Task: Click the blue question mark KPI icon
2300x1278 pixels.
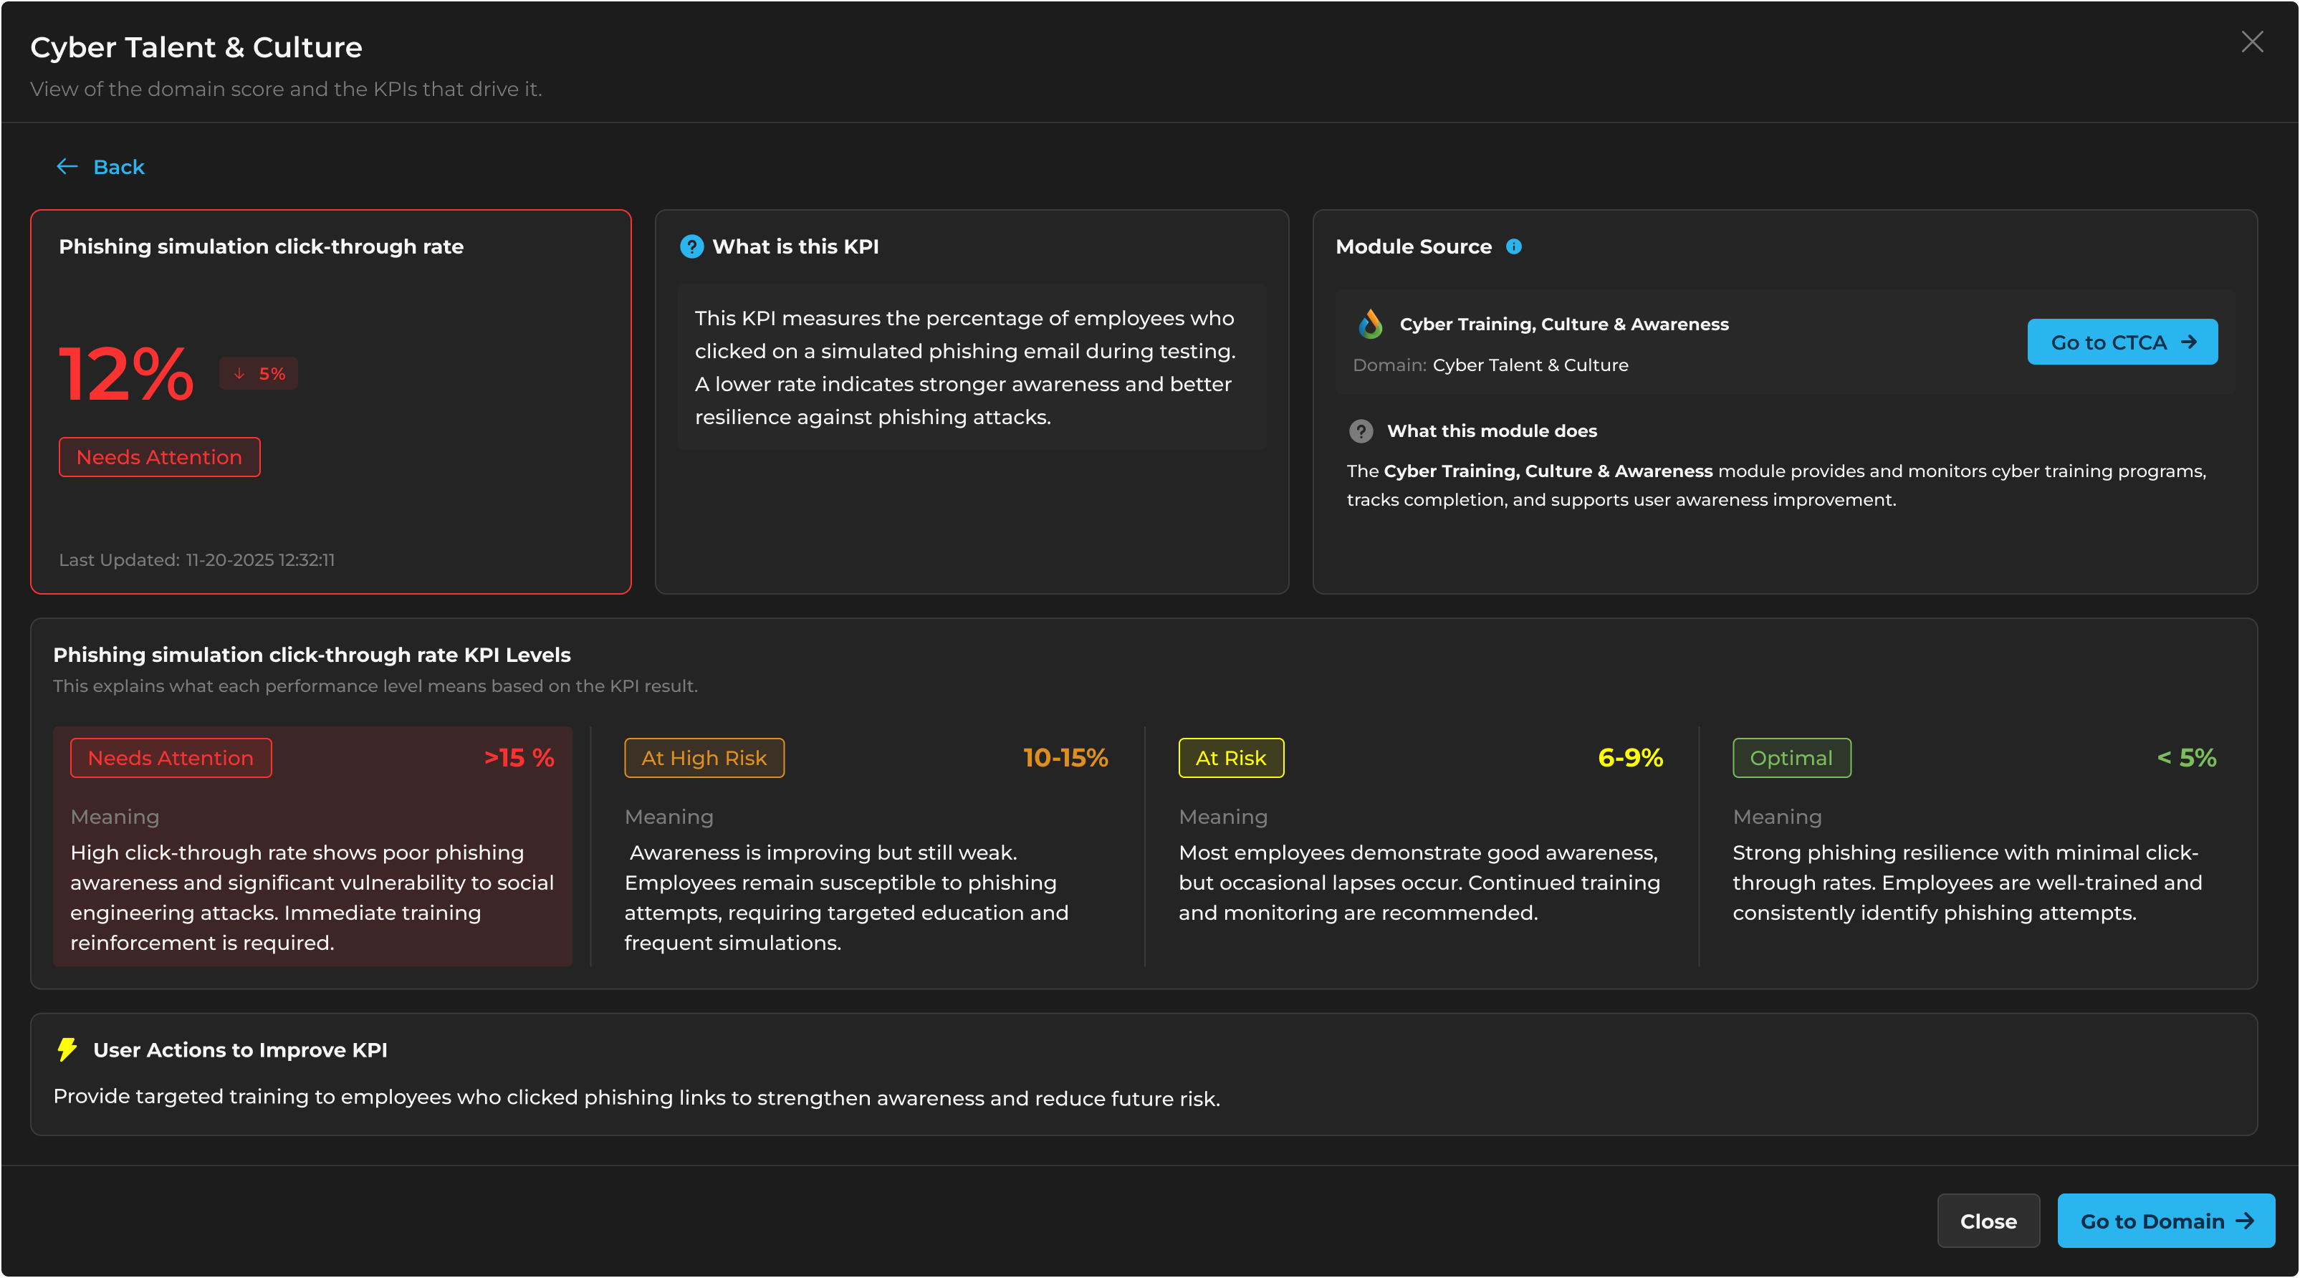Action: click(691, 246)
